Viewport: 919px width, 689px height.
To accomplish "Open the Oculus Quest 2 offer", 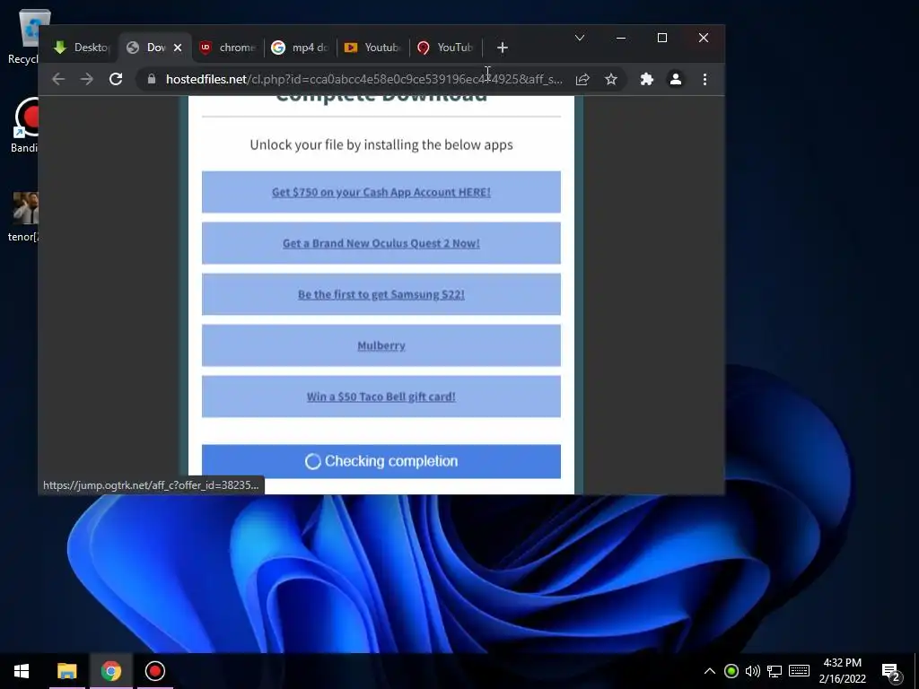I will click(381, 243).
